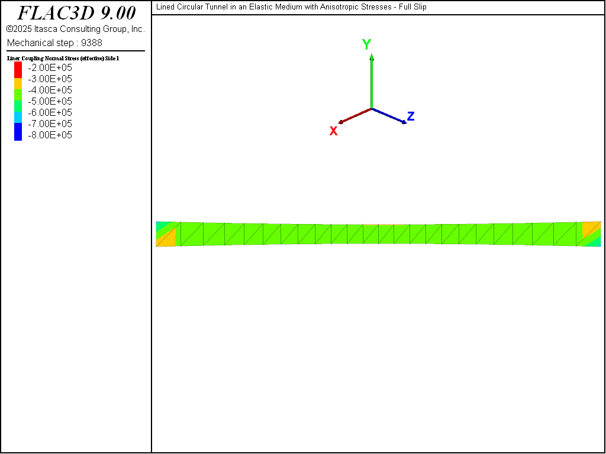Click the blue -8.00E+05 legend swatch
This screenshot has width=606, height=454.
click(x=18, y=132)
